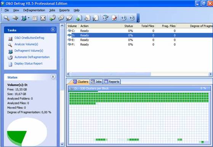Open the File menu

(x=6, y=10)
